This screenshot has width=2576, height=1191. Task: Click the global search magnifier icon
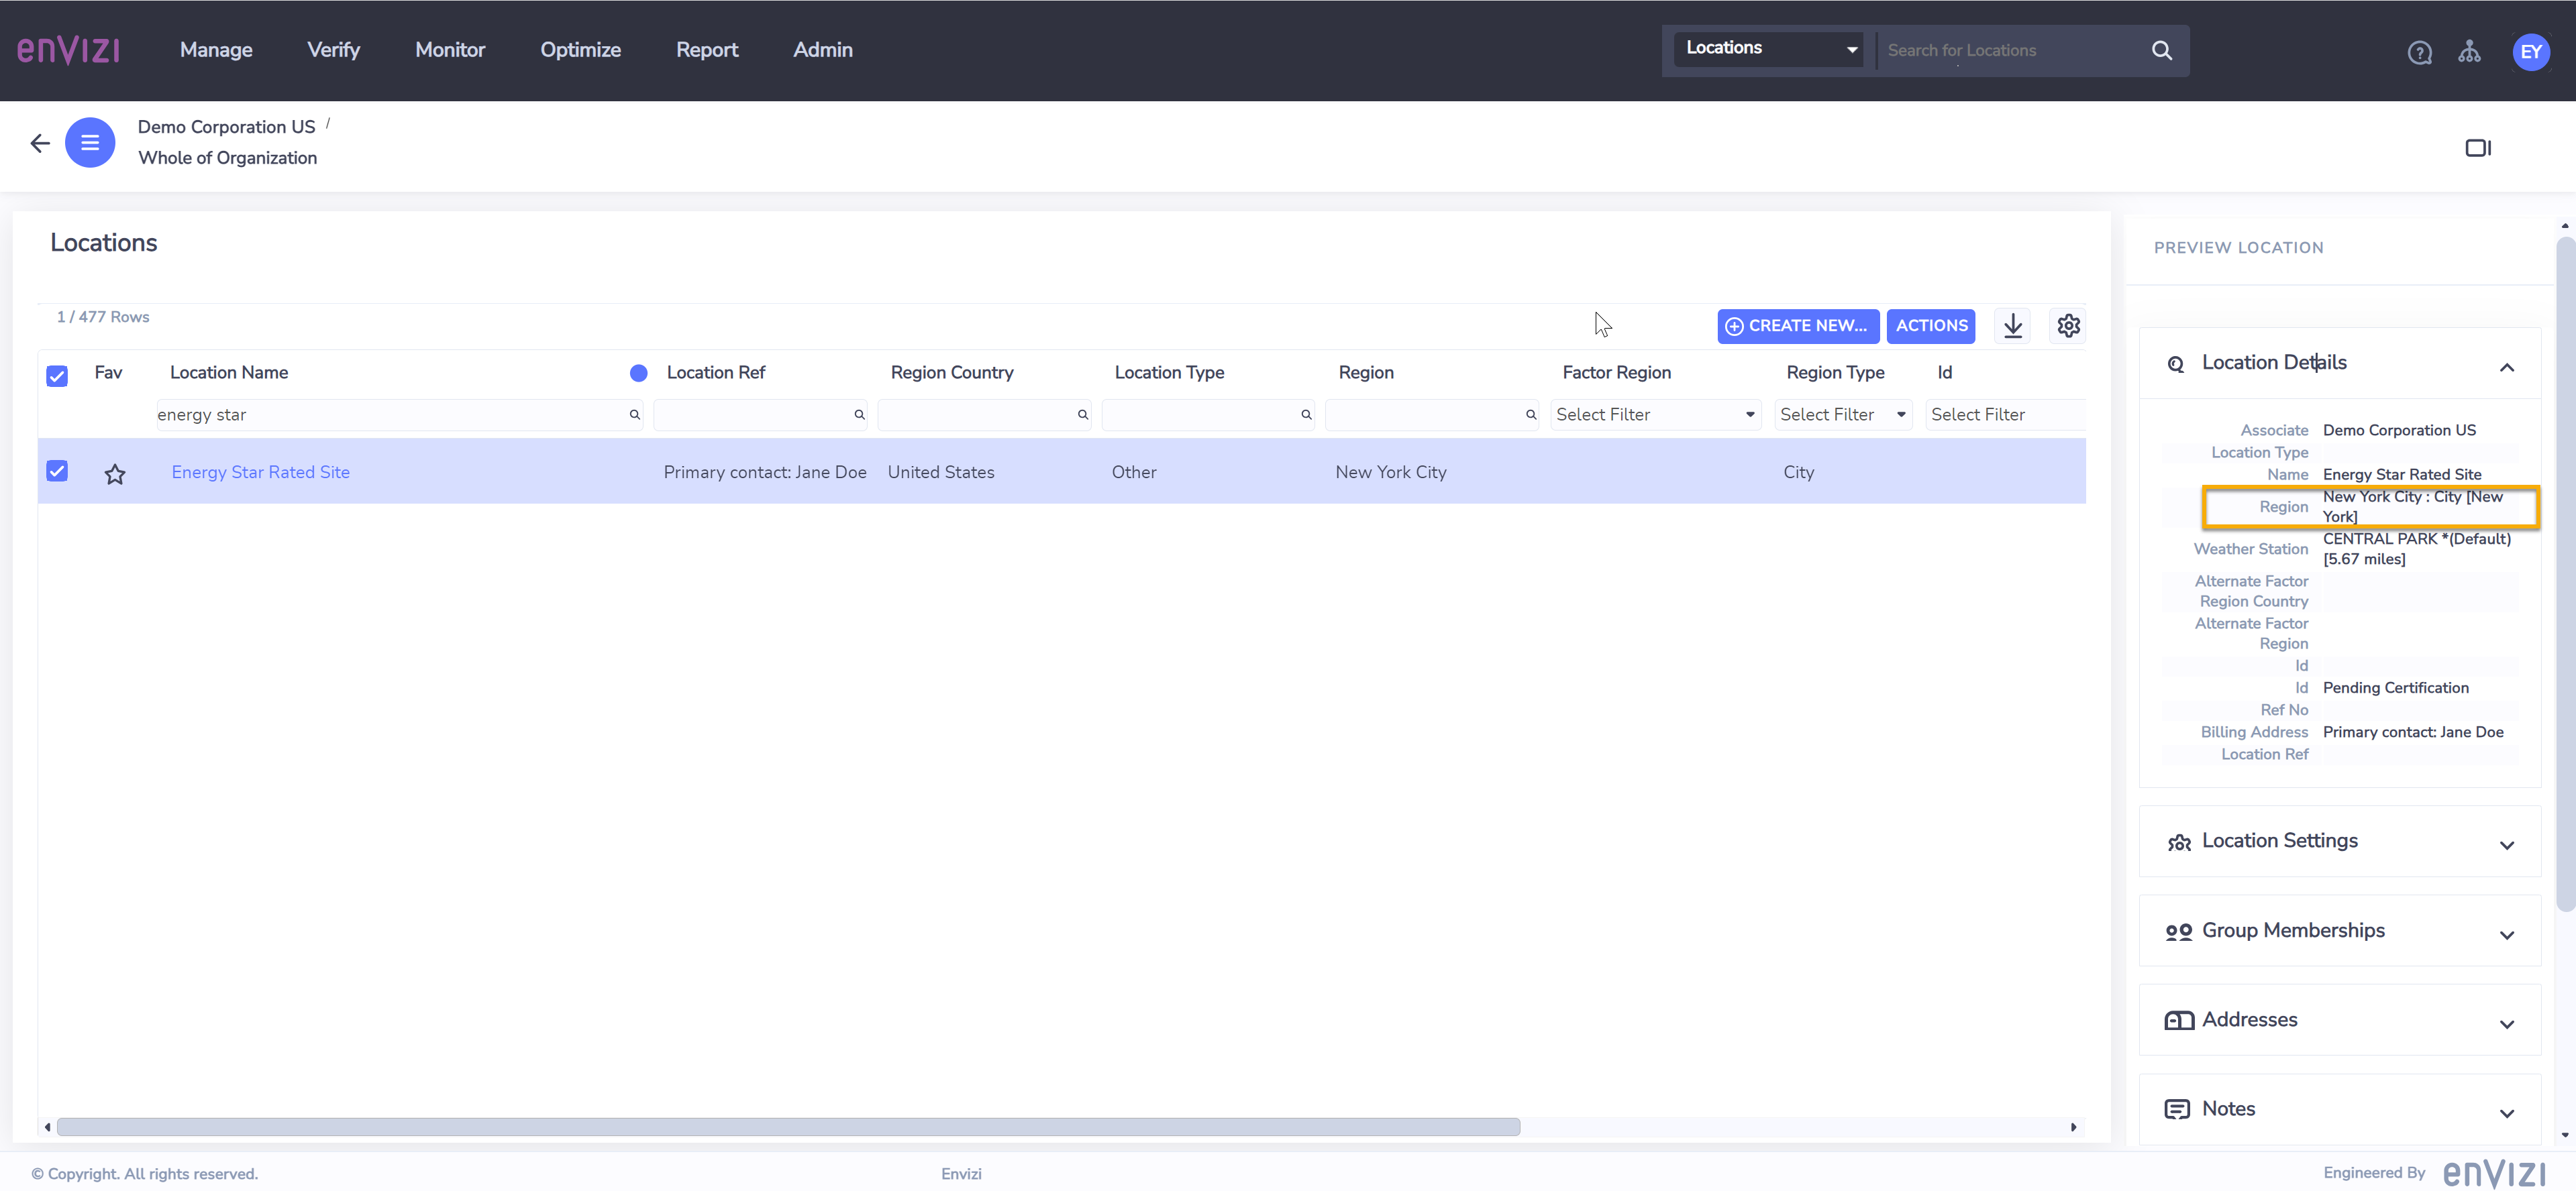coord(2162,50)
